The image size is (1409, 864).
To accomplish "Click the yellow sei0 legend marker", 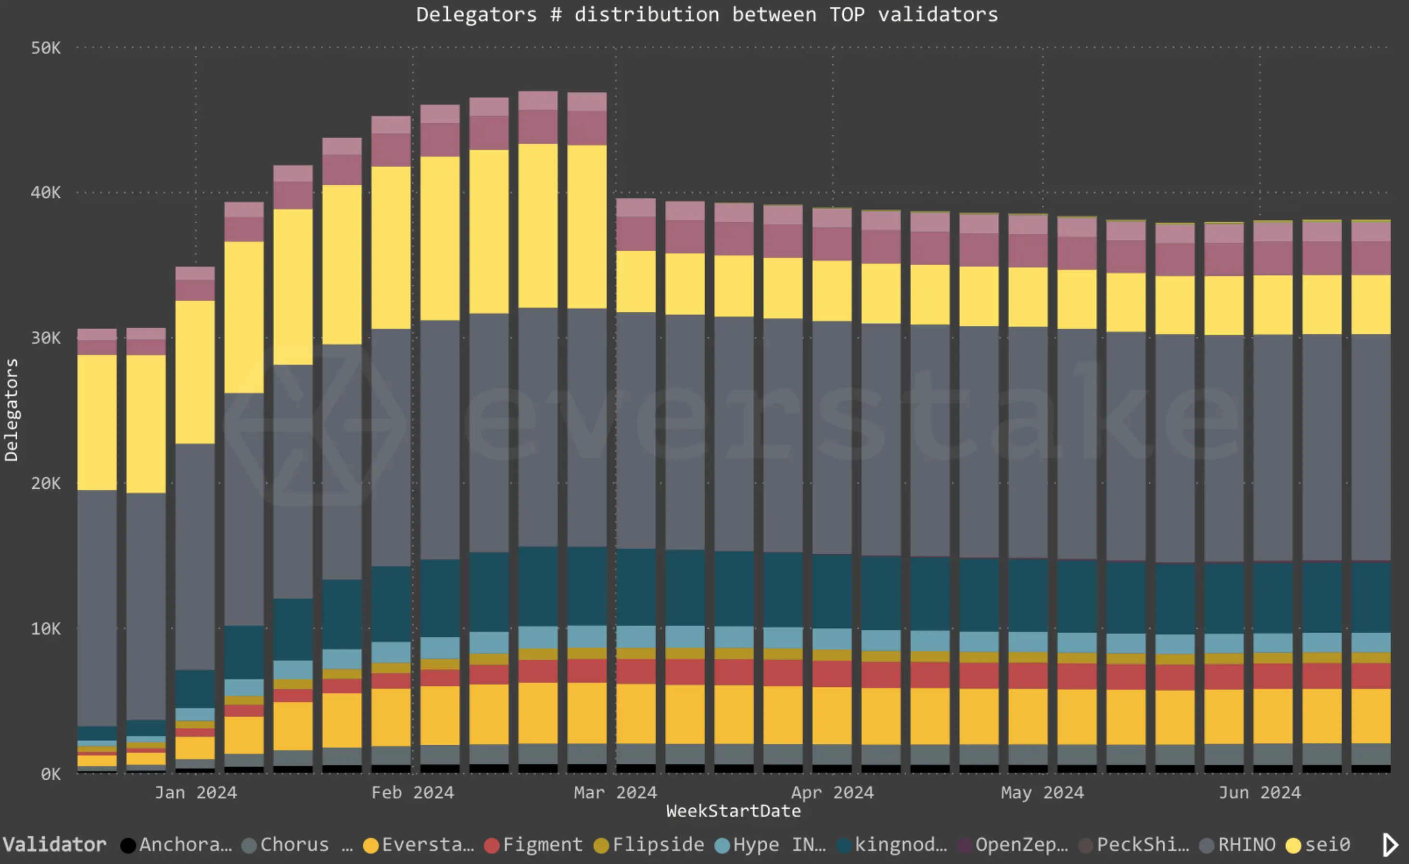I will point(1294,845).
